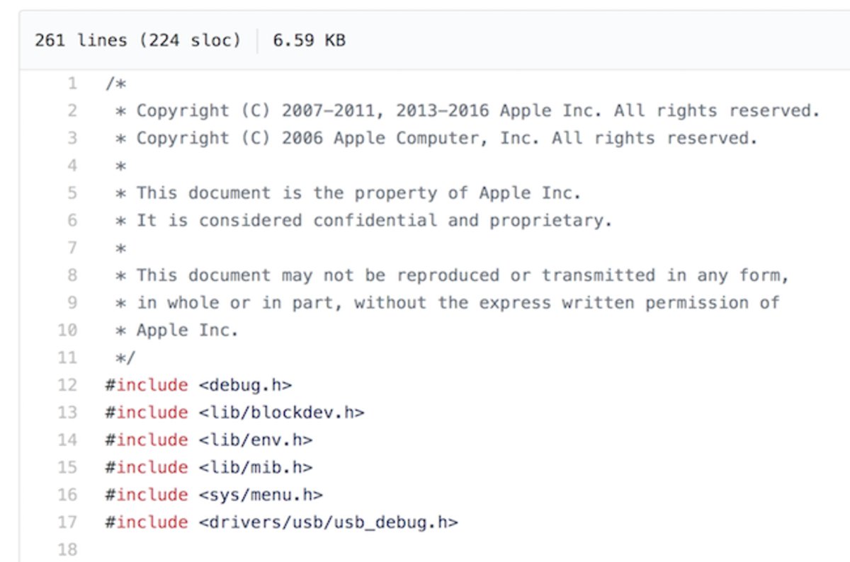Click the drivers/usb/usb_debug.h include text
The image size is (850, 562).
coord(328,522)
